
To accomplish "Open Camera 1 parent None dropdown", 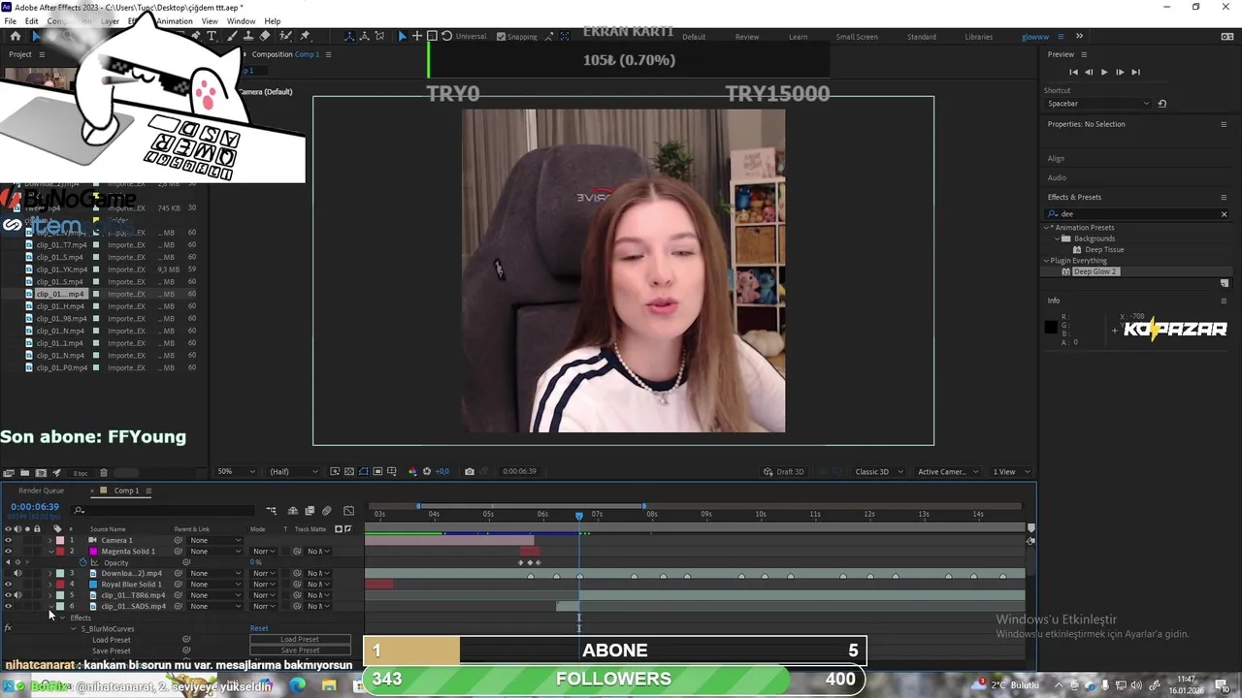I will tap(213, 540).
